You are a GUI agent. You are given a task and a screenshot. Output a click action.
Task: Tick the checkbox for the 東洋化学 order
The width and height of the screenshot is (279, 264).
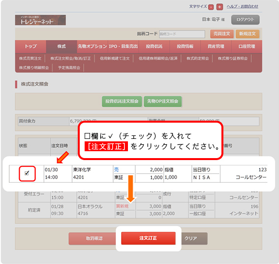(x=27, y=173)
